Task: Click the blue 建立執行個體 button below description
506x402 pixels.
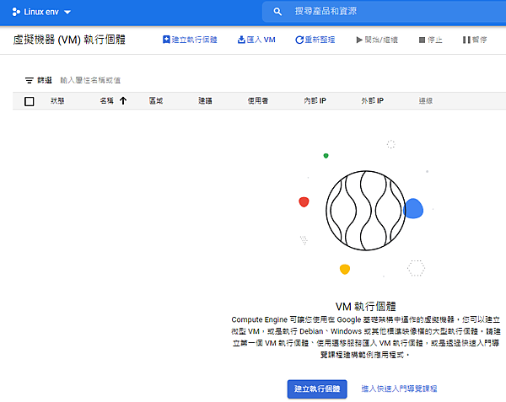Action: 317,389
